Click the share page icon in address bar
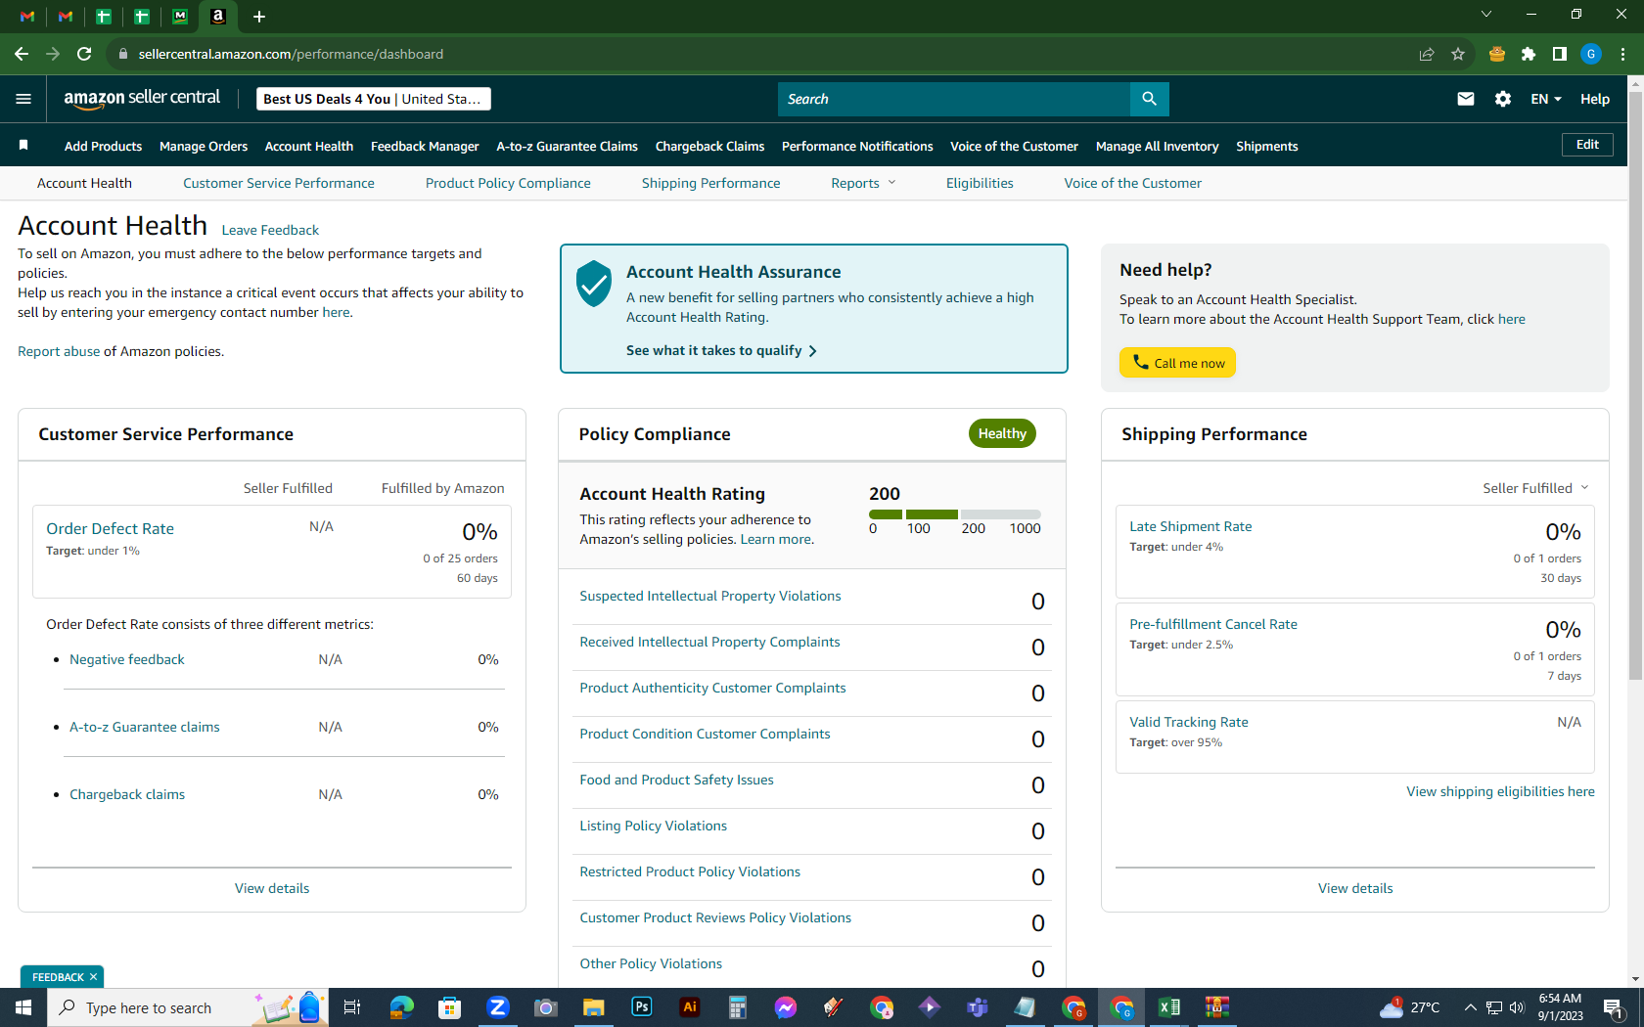Viewport: 1644px width, 1027px height. (x=1427, y=54)
